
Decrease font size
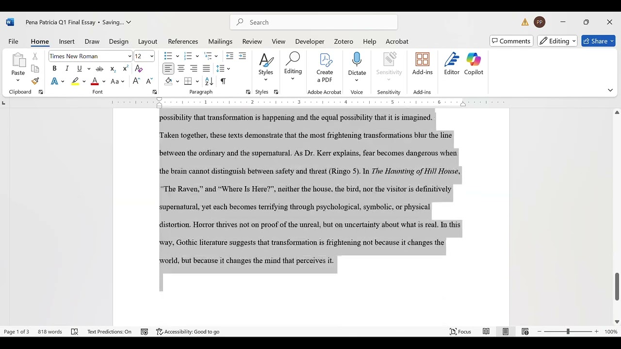[149, 81]
